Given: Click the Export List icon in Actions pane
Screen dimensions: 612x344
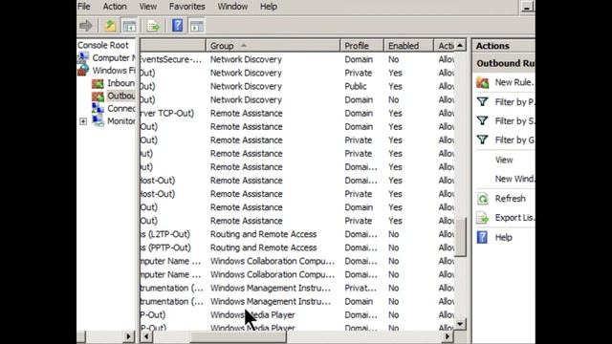Looking at the screenshot, I should 482,218.
